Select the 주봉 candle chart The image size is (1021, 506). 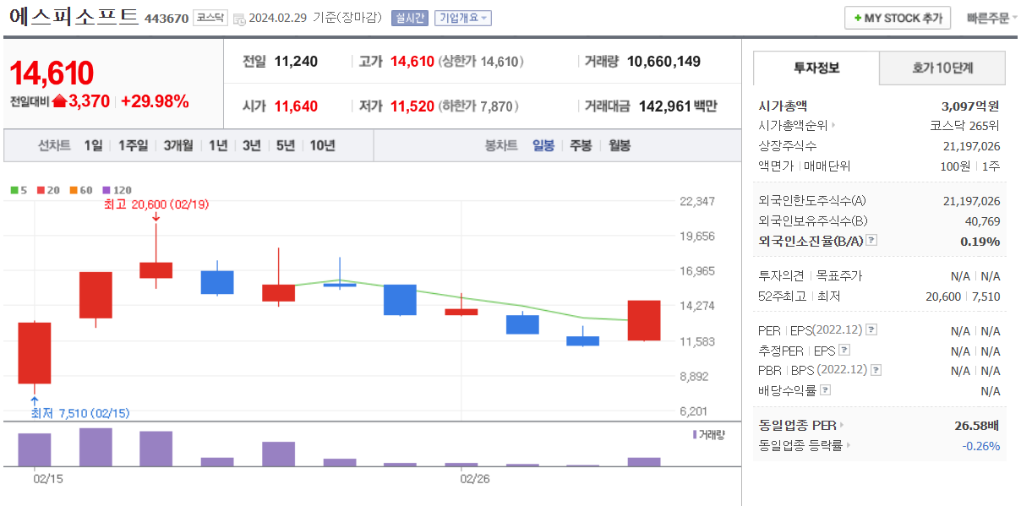pos(581,145)
